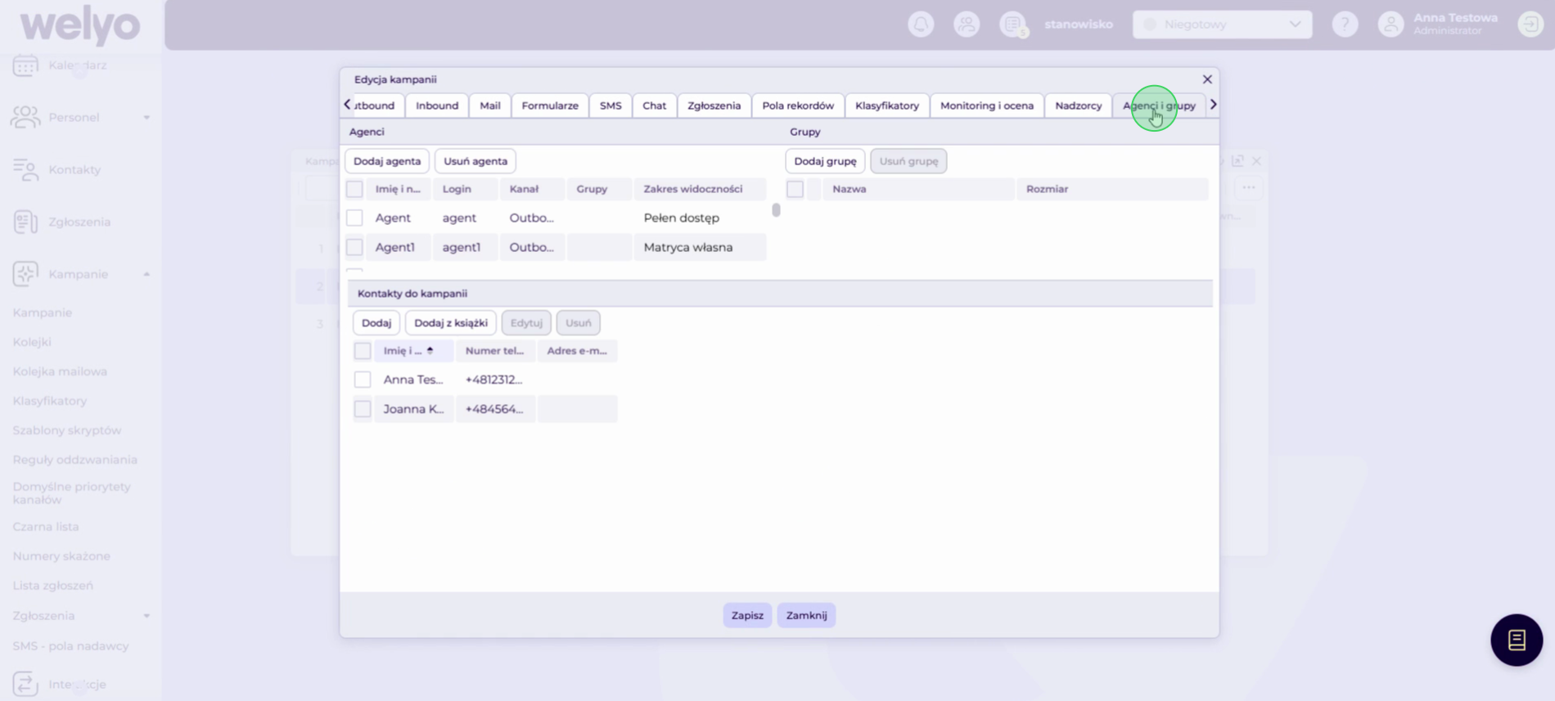Select checkbox for Anna Tes... contact
The width and height of the screenshot is (1555, 701).
click(363, 380)
